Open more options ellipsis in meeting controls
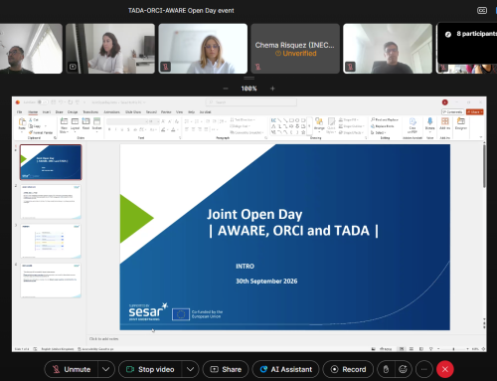The image size is (497, 381). [424, 369]
